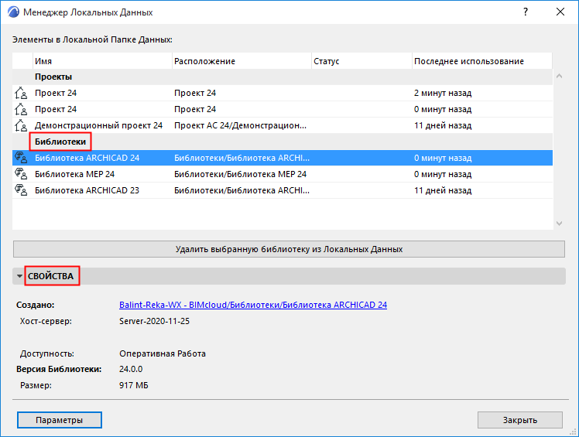Click the 'Создано:' label

(x=35, y=305)
